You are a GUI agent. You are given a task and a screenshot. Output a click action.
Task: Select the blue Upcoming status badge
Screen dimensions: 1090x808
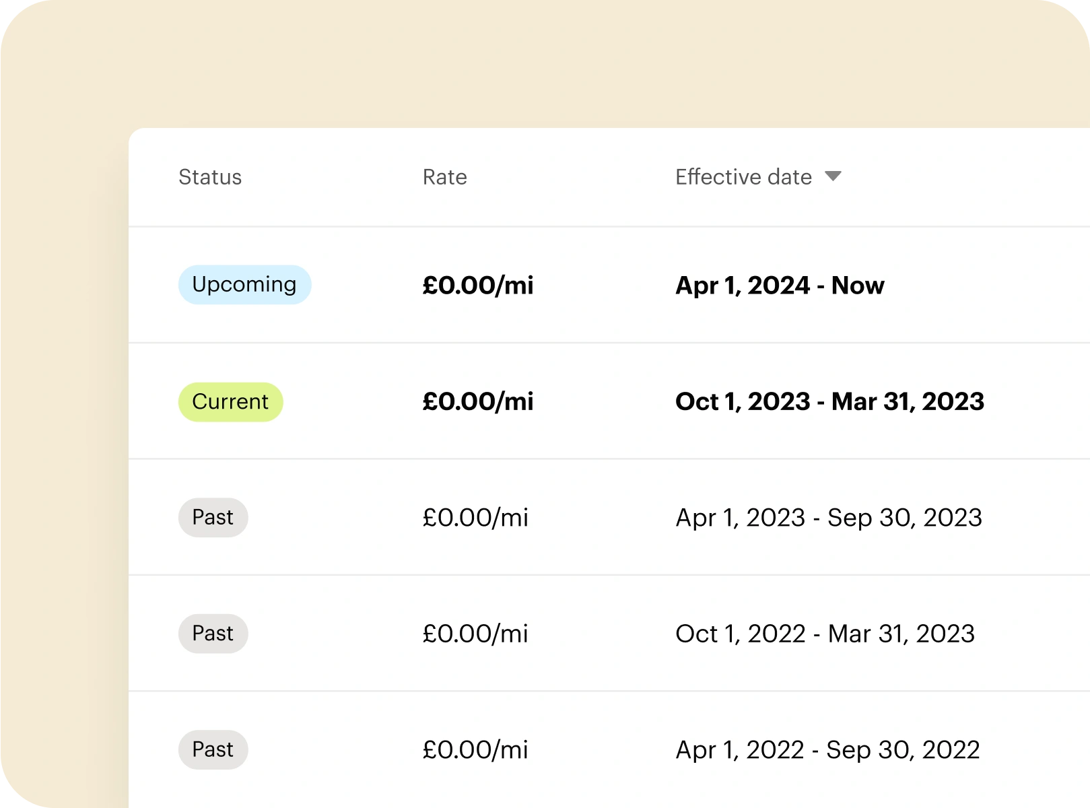pos(244,285)
